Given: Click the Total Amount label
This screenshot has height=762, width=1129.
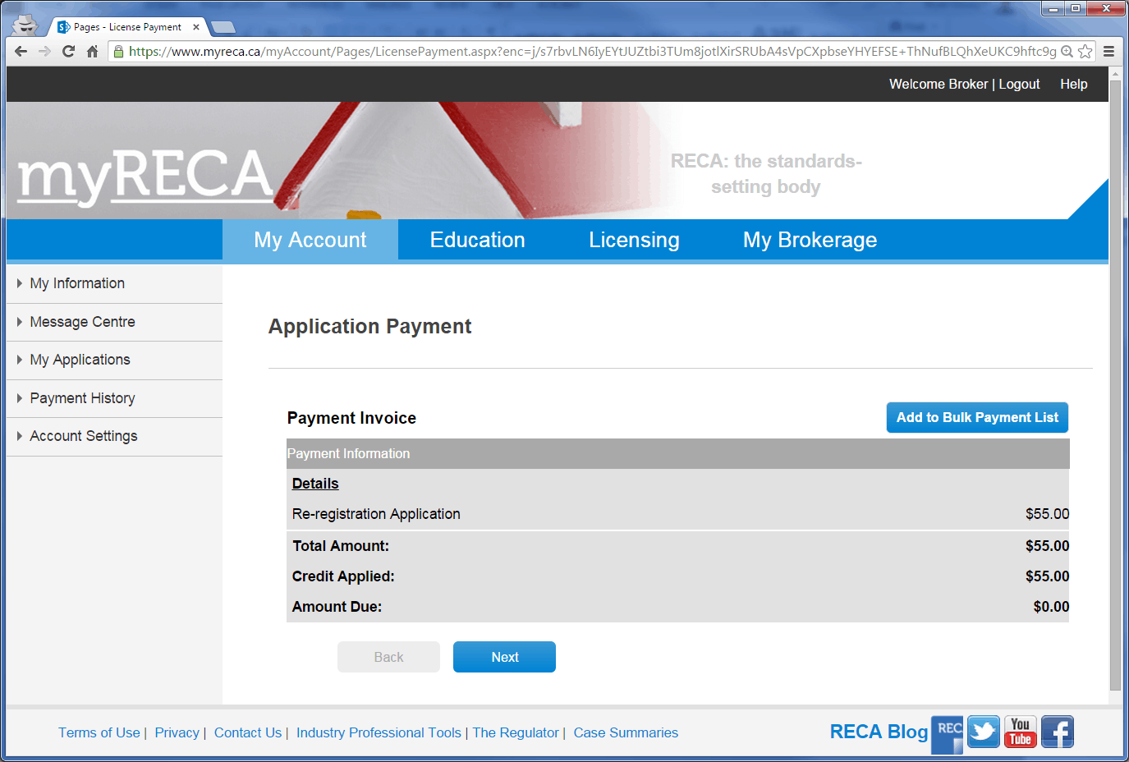Looking at the screenshot, I should 341,546.
